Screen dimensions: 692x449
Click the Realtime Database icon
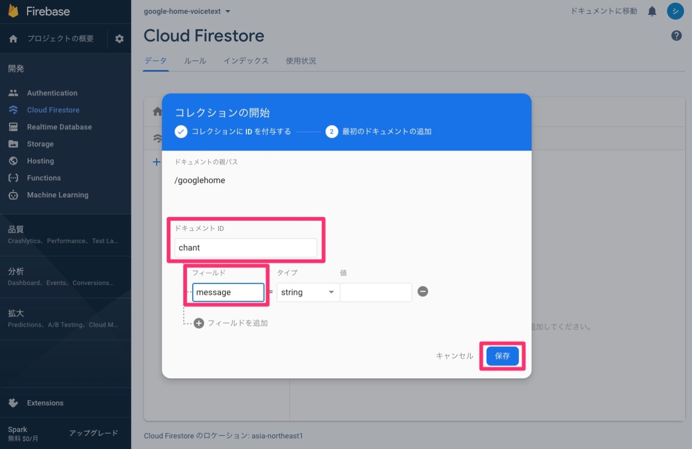[x=13, y=127]
